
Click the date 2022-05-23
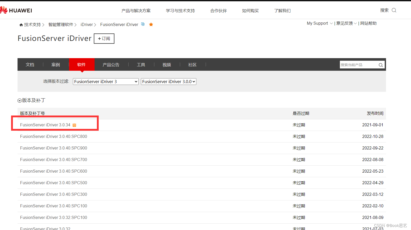[373, 171]
